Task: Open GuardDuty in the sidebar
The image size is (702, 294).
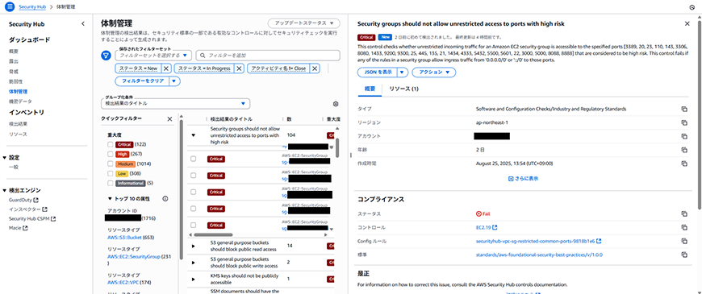Action: [23, 201]
